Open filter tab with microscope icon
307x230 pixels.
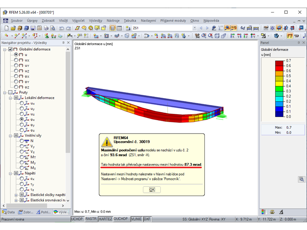281,212
